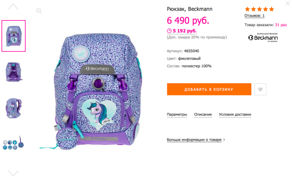Close the product popup with the X
This screenshot has height=180, width=292.
[x=287, y=3]
